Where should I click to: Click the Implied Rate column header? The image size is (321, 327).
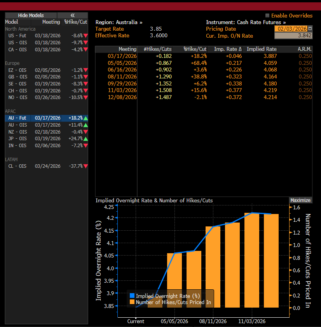(261, 49)
